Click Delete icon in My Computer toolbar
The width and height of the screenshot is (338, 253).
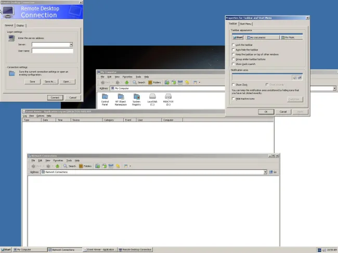pos(180,82)
